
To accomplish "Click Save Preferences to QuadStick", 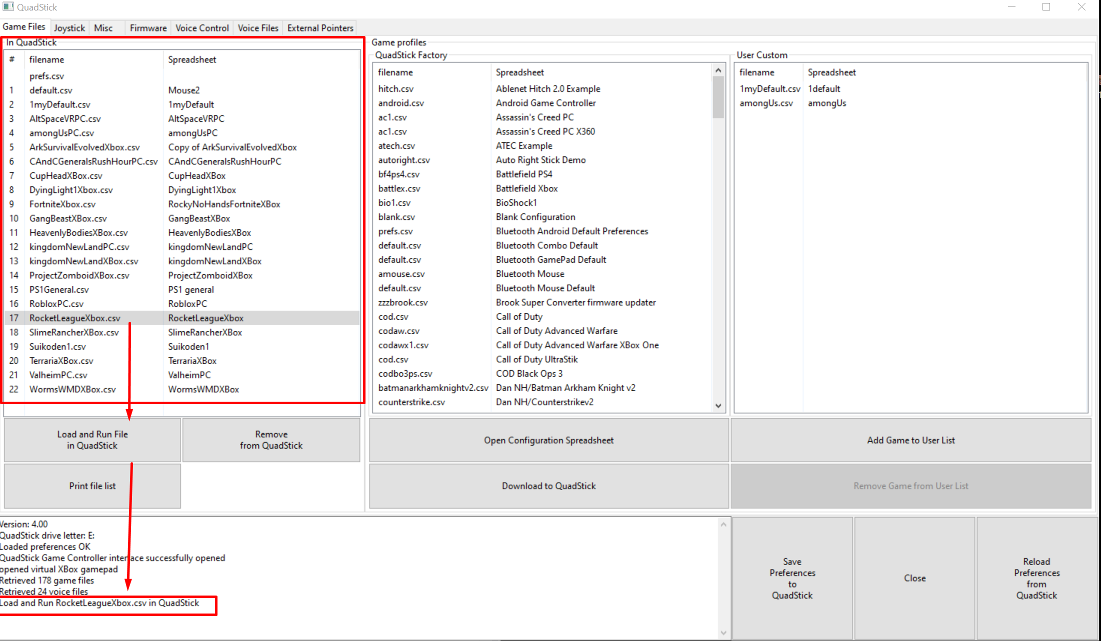I will 792,578.
